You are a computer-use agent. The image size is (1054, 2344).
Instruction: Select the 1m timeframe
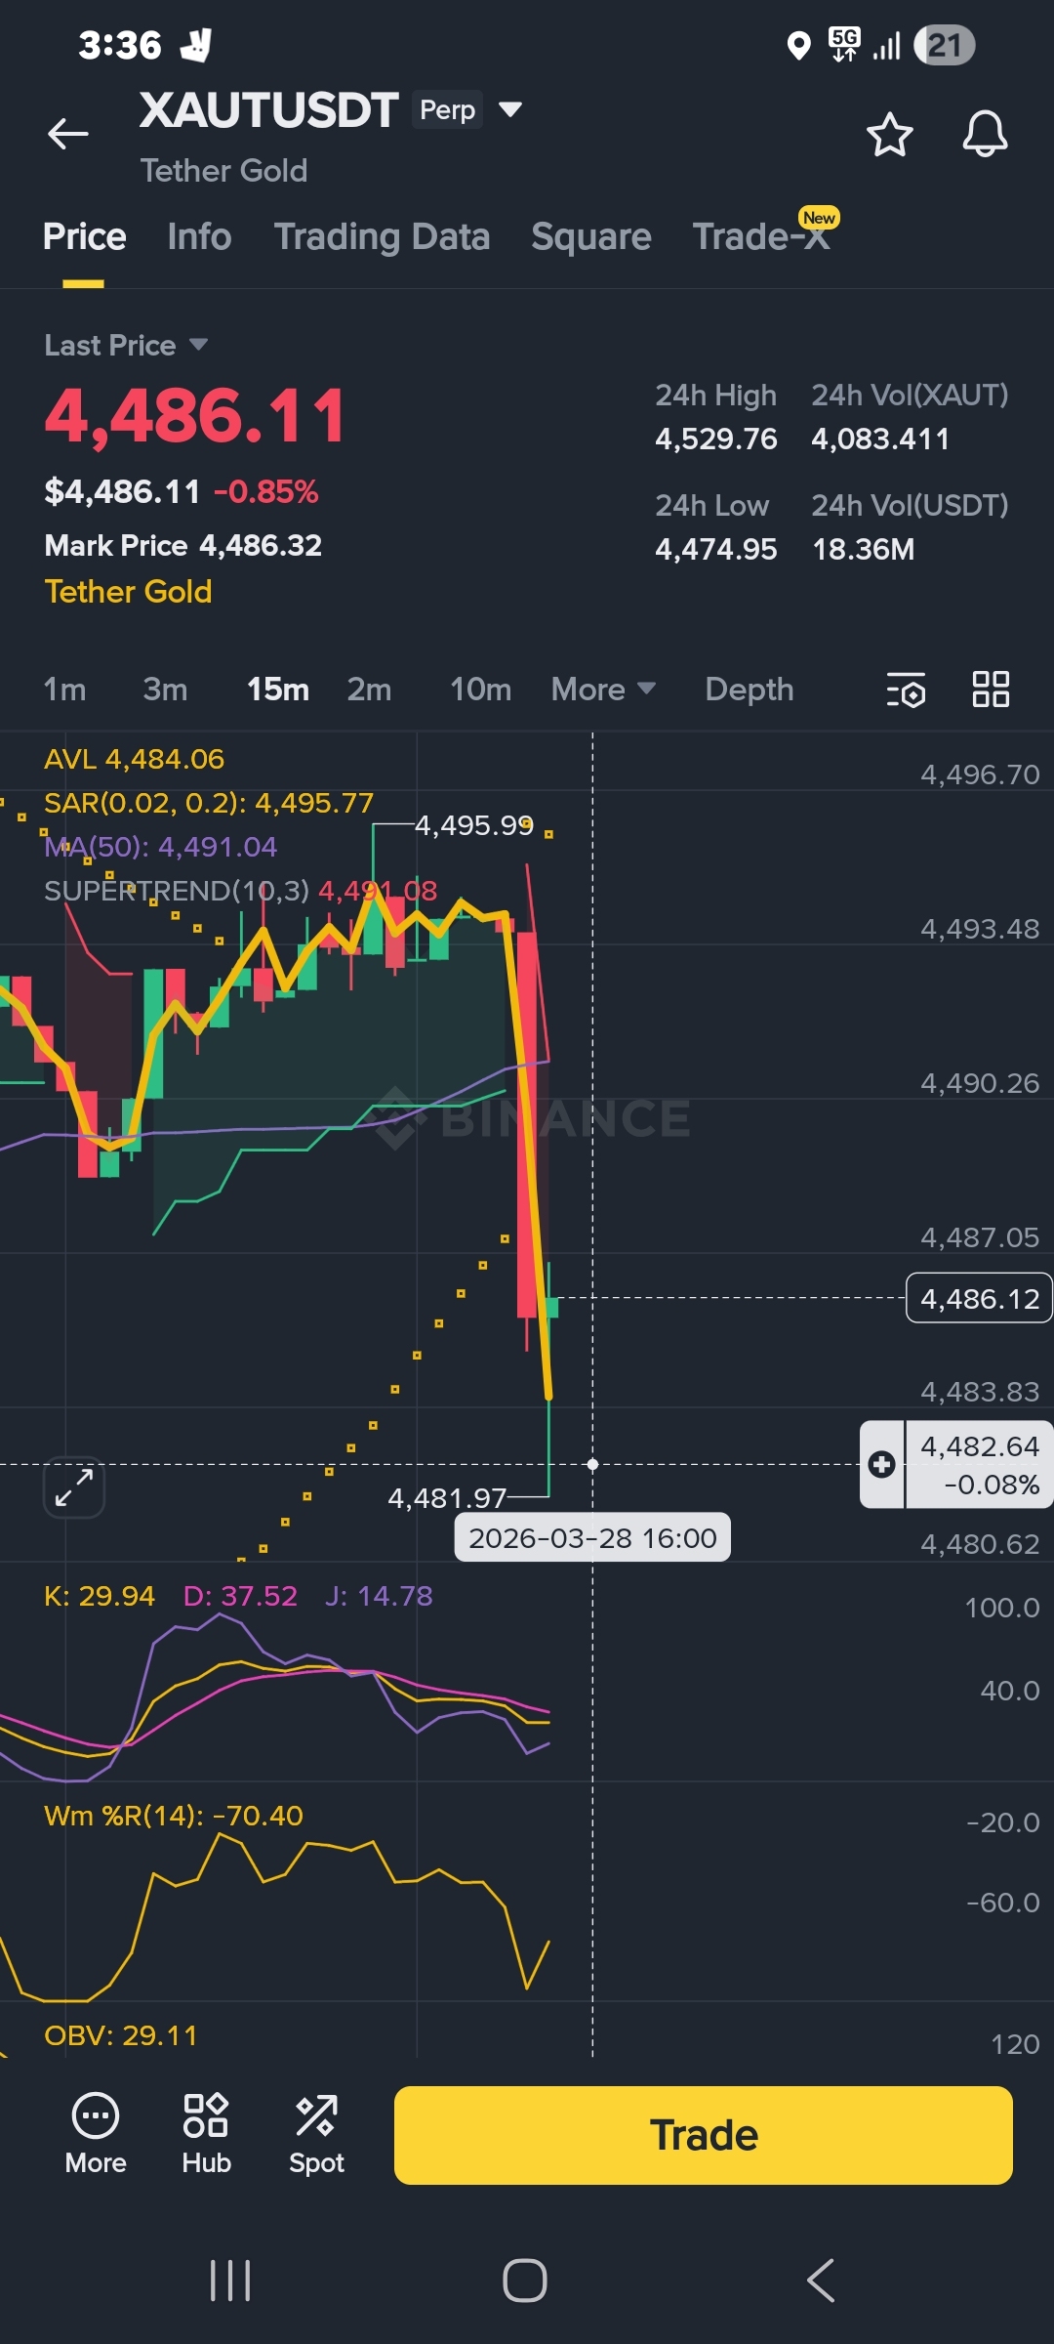point(64,690)
